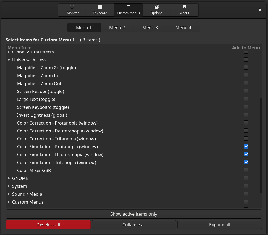Select the Magnifier - Zoom Out row text

coord(39,83)
